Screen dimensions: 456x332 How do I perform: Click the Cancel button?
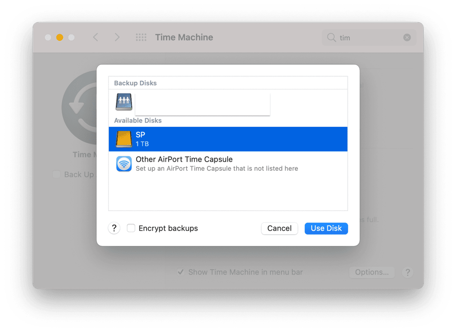click(x=279, y=228)
